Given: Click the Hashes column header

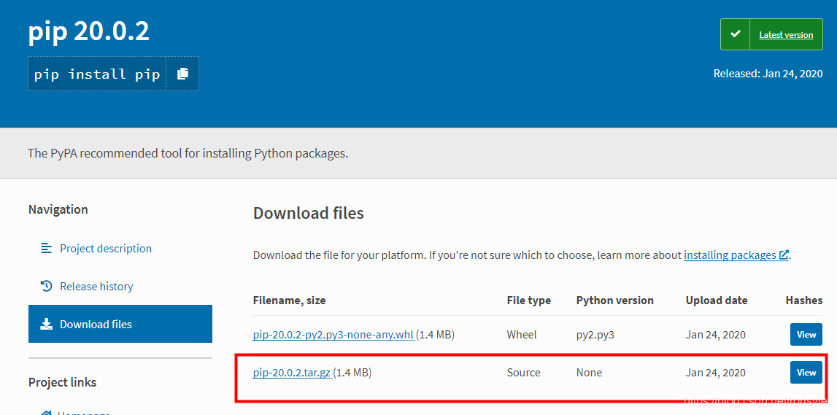Looking at the screenshot, I should (x=804, y=300).
